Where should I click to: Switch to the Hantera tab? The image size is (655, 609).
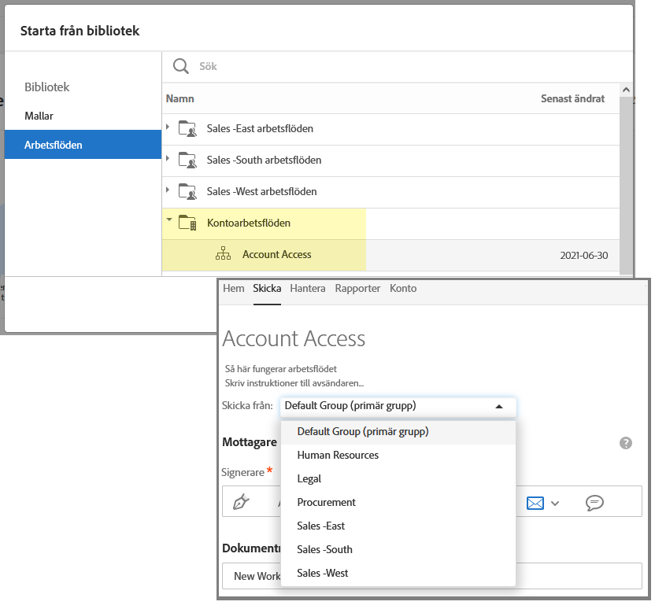(307, 289)
